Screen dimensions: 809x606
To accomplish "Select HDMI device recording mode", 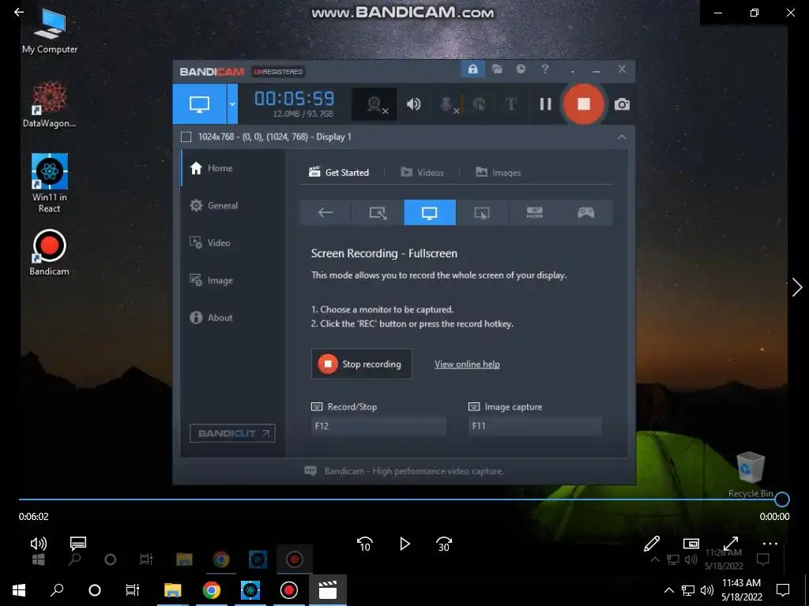I will [x=534, y=212].
